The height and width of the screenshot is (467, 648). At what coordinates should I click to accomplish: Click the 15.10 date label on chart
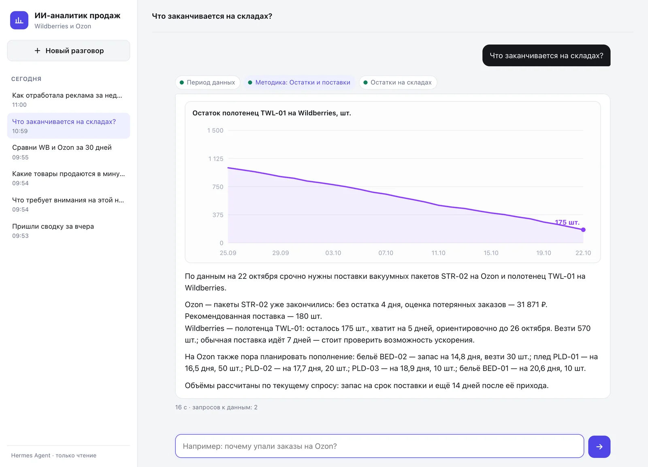coord(491,253)
